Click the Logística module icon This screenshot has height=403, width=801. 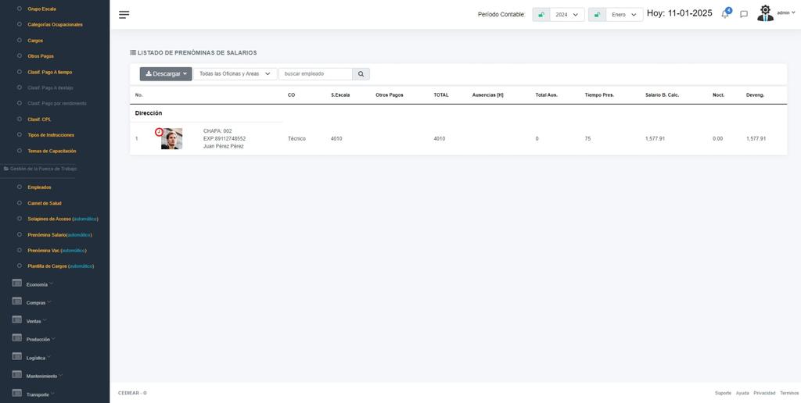tap(17, 357)
